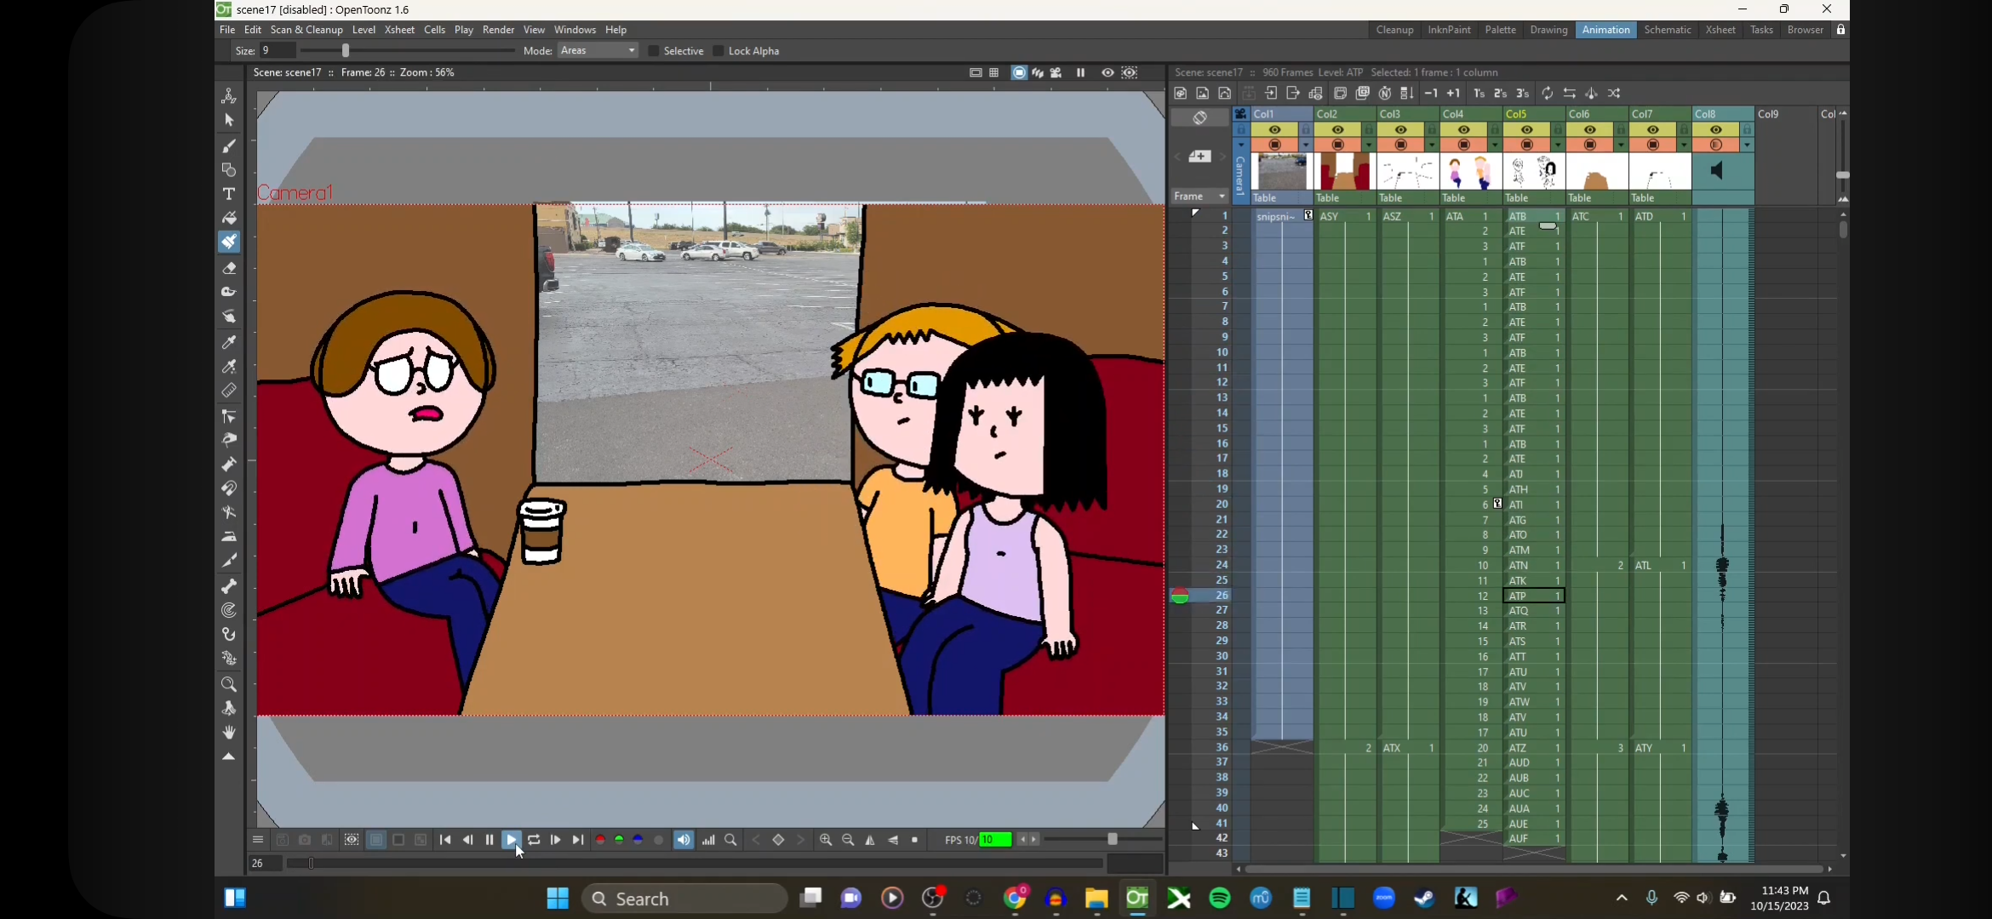Jump to the first frame
The width and height of the screenshot is (1992, 919).
click(x=445, y=840)
